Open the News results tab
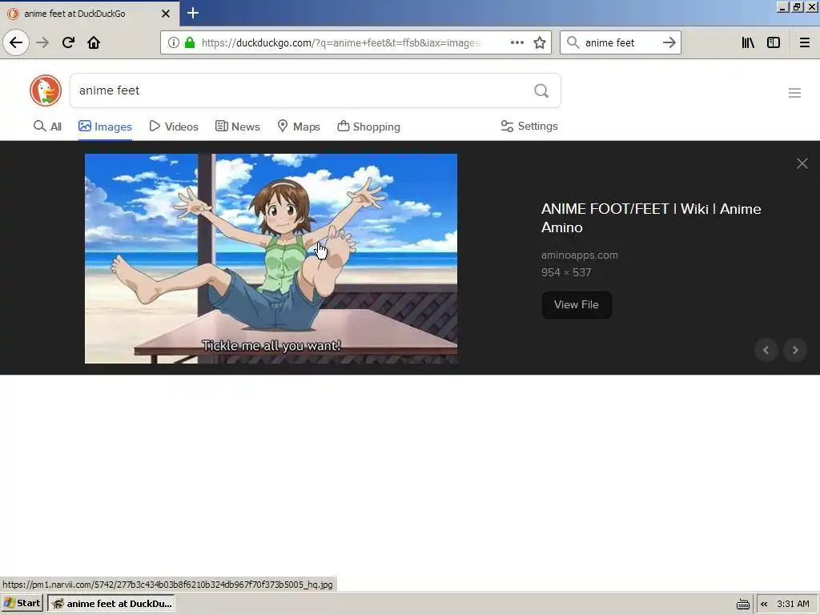820x615 pixels. 237,127
